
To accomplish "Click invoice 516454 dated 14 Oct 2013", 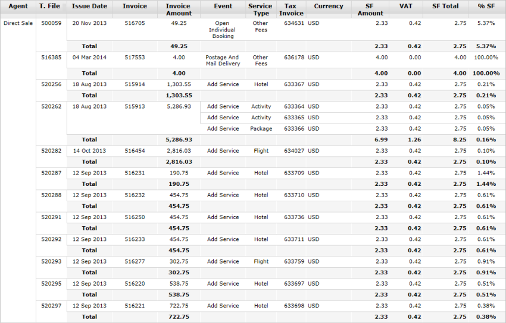I will pos(135,151).
